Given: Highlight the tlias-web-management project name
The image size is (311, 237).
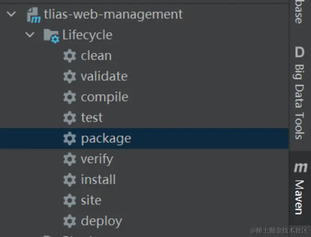Looking at the screenshot, I should (x=114, y=15).
